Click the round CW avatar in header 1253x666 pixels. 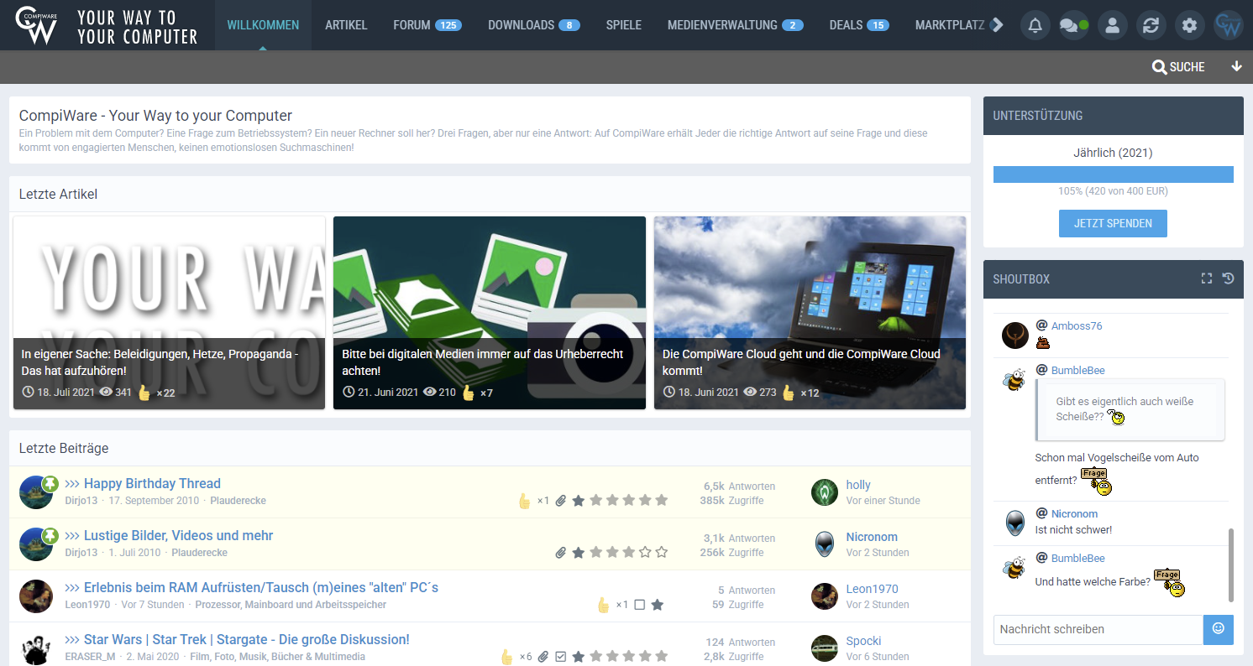(1229, 25)
